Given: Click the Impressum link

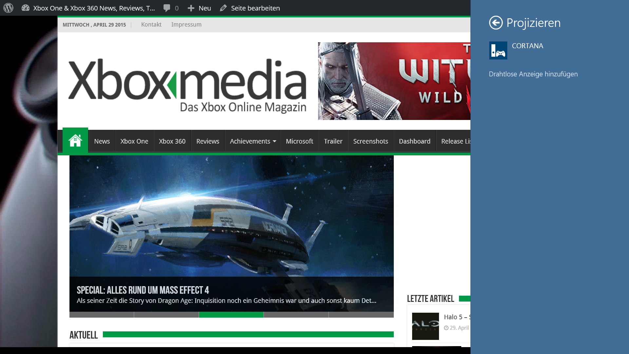Looking at the screenshot, I should pyautogui.click(x=186, y=25).
